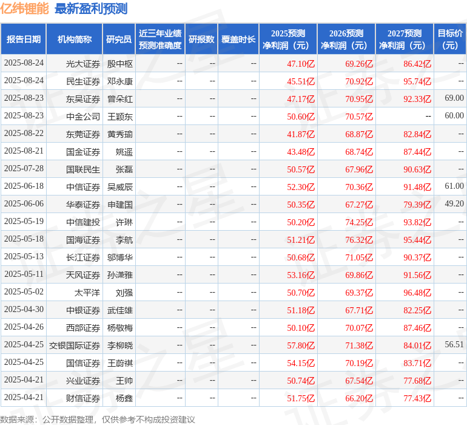
Task: Select institution 天风证券
Action: (x=83, y=275)
